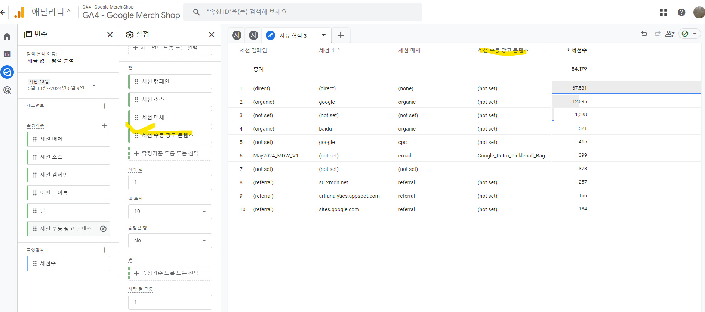This screenshot has width=705, height=312.
Task: Switch to the second 자 tab
Action: pyautogui.click(x=254, y=35)
